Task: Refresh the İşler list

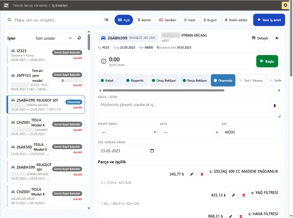Action: click(x=79, y=38)
